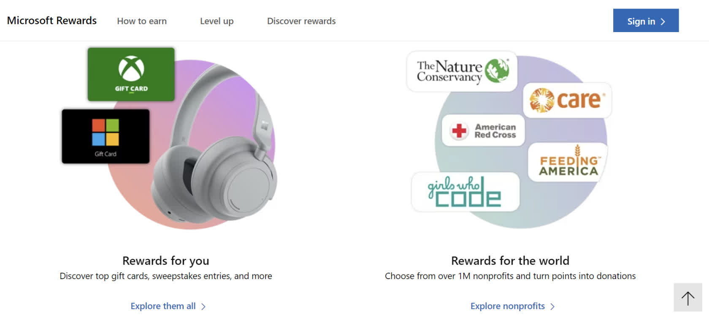709x323 pixels.
Task: Click the Feeding America logo
Action: click(x=568, y=163)
